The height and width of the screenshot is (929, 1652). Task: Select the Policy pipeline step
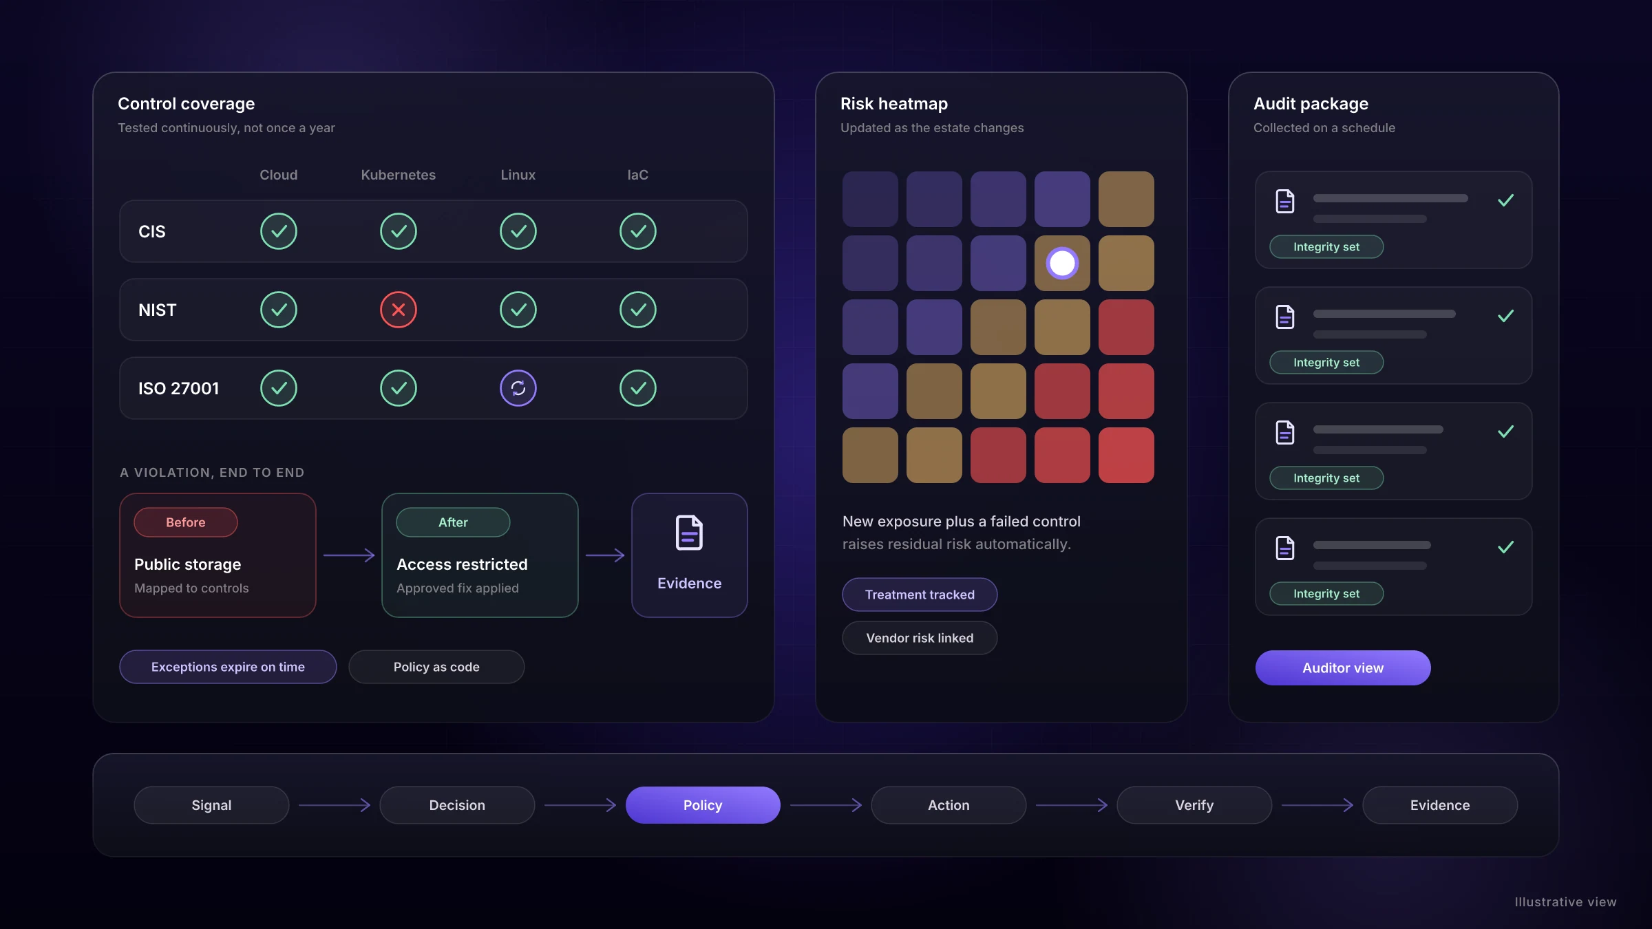(703, 805)
